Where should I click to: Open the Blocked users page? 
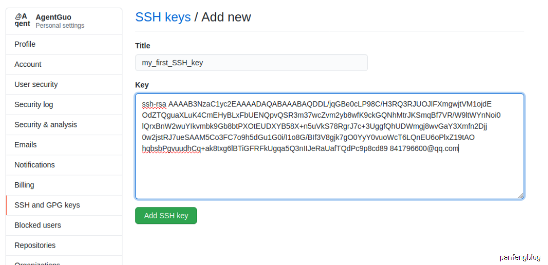[x=64, y=225]
